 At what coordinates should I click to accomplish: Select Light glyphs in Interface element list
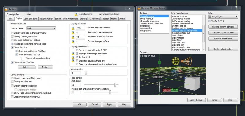pos(177,36)
